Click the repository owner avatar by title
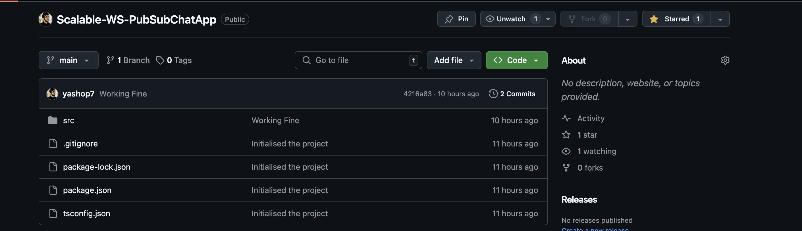The height and width of the screenshot is (231, 802). point(45,19)
